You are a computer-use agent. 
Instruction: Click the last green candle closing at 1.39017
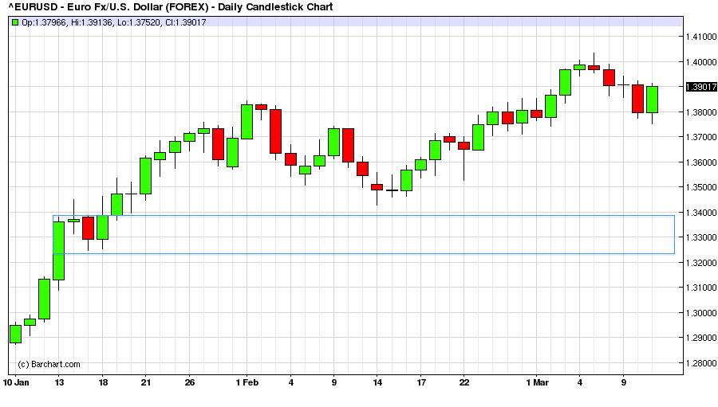click(x=652, y=100)
